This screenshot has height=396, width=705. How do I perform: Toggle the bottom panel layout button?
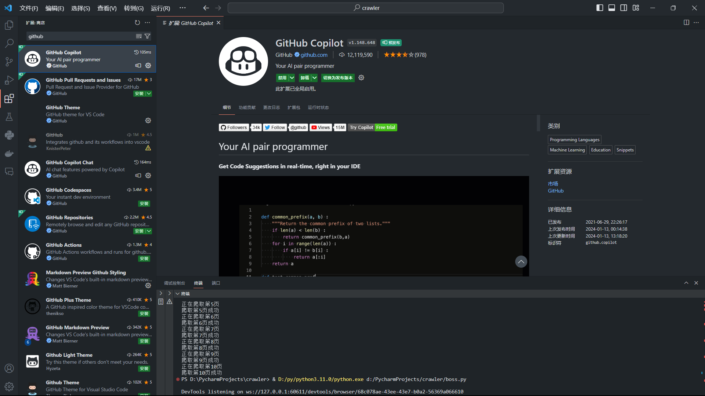coord(612,8)
